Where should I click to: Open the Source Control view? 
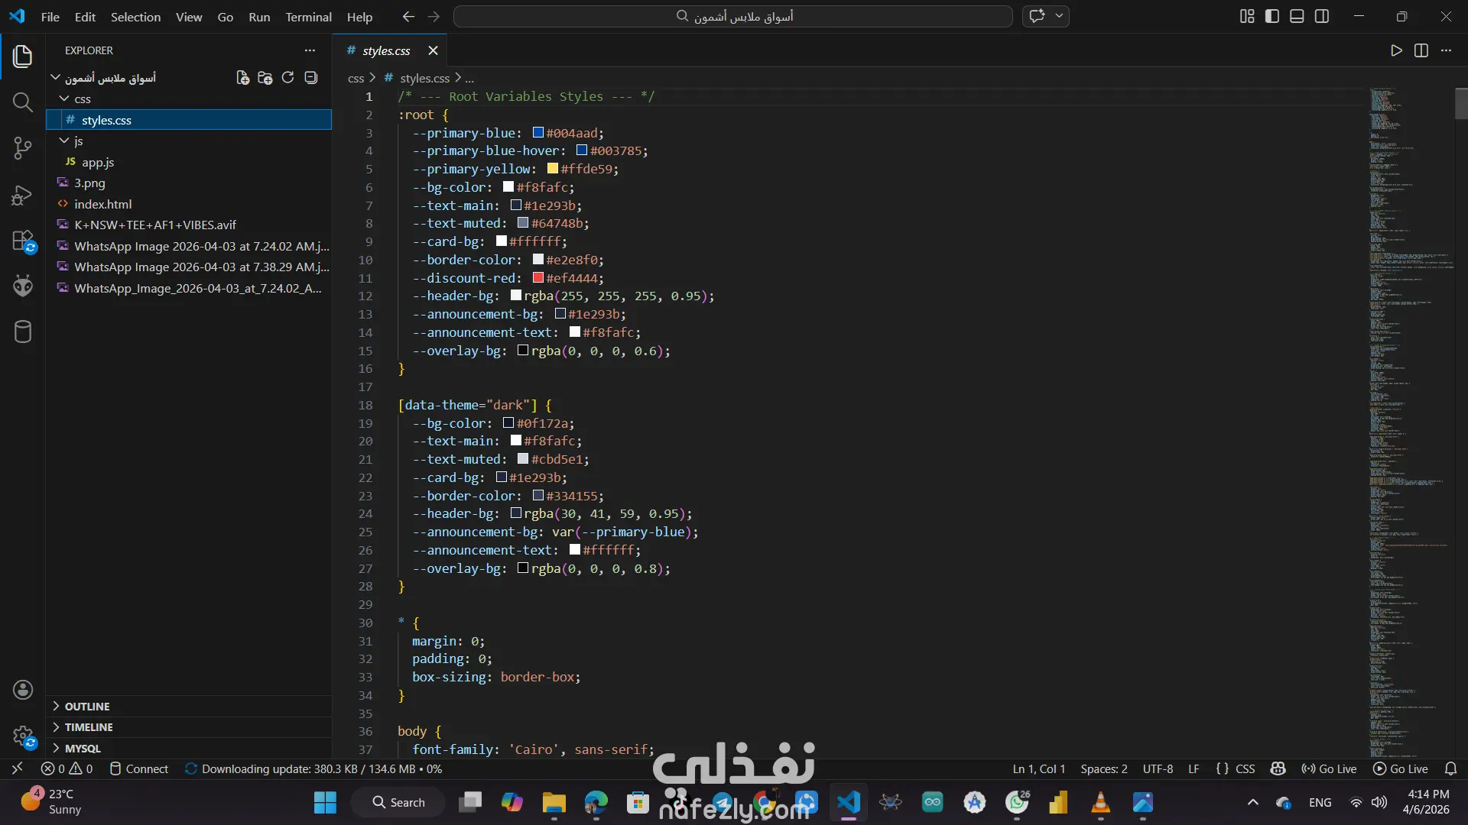(22, 147)
